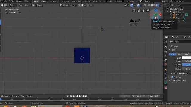Viewport: 191px width, 107px height.
Task: Open the View Layer properties tab
Action: (x=166, y=56)
